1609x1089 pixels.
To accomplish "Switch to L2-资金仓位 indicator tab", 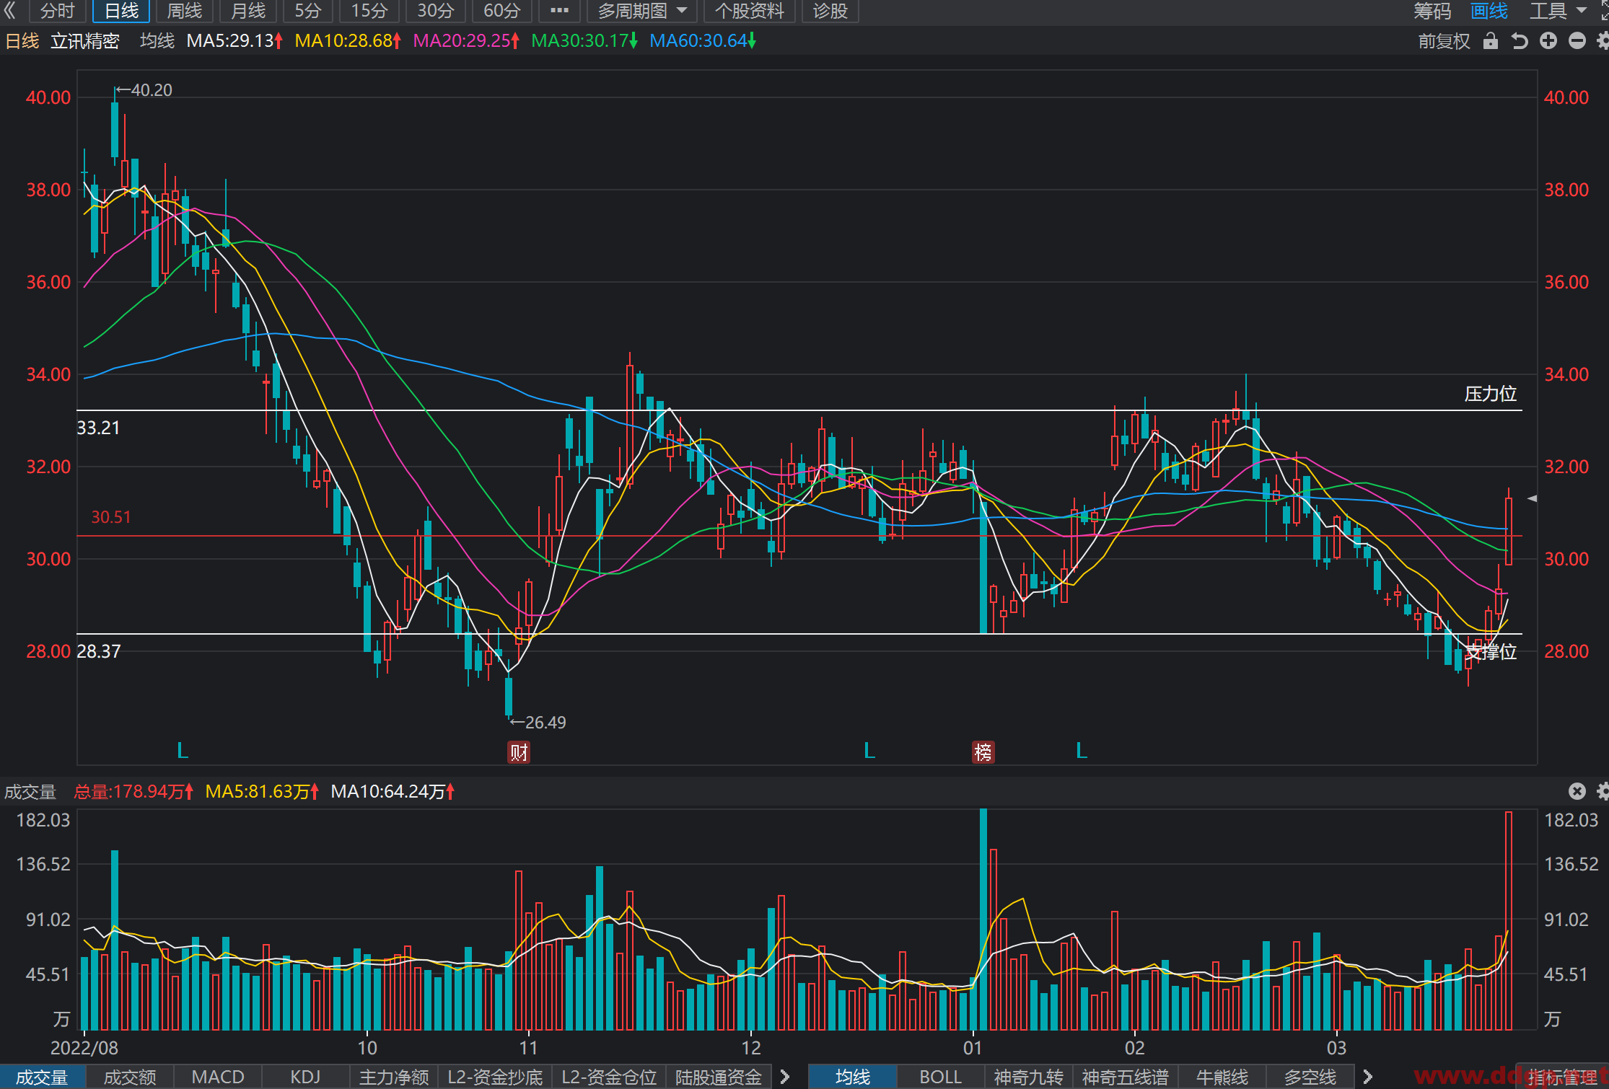I will (x=609, y=1077).
